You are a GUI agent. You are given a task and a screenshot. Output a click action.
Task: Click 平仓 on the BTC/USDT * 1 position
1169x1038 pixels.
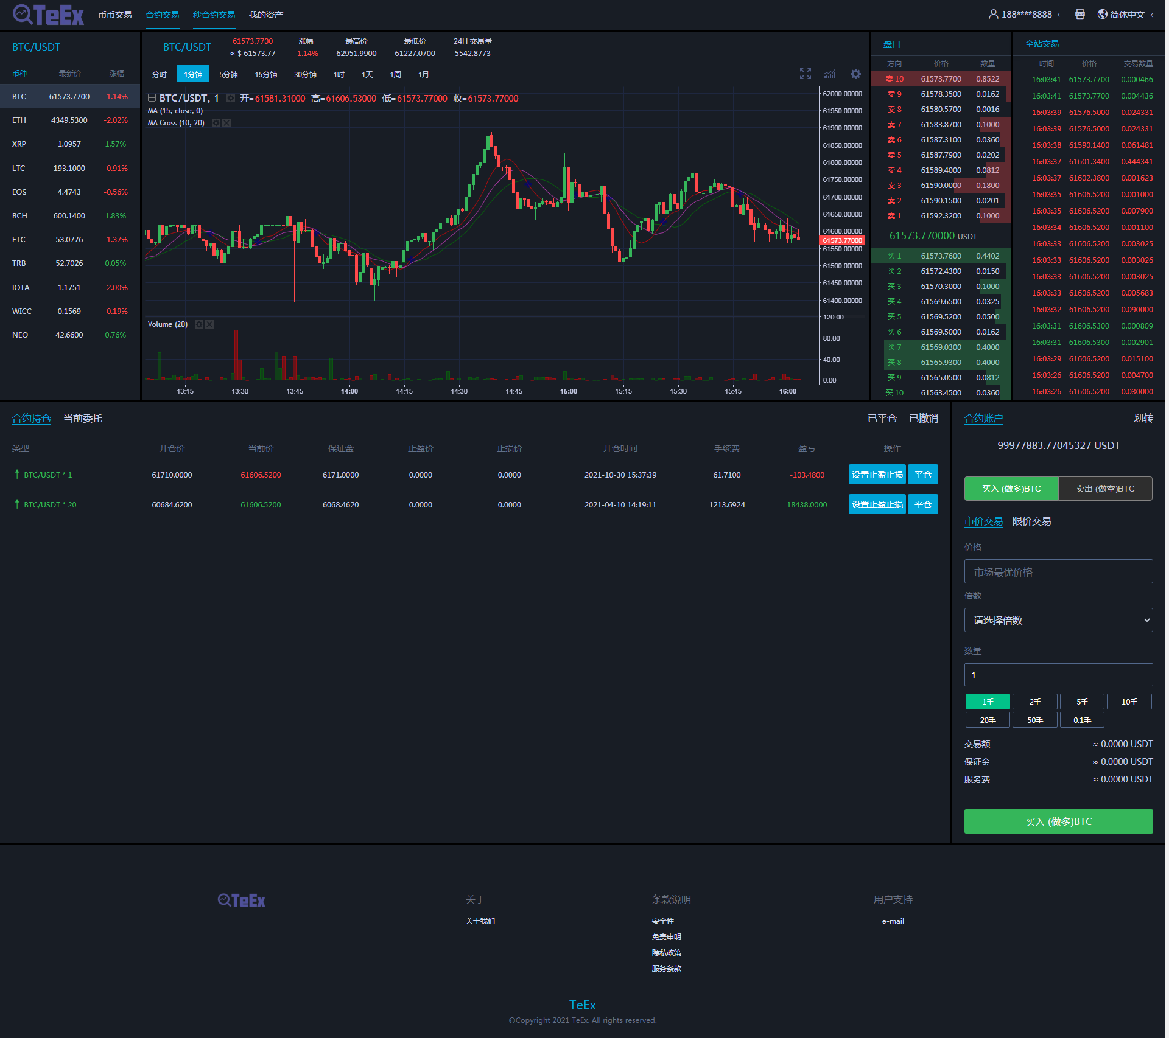coord(922,475)
